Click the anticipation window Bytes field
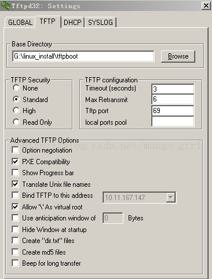212x279 pixels. (x=113, y=218)
